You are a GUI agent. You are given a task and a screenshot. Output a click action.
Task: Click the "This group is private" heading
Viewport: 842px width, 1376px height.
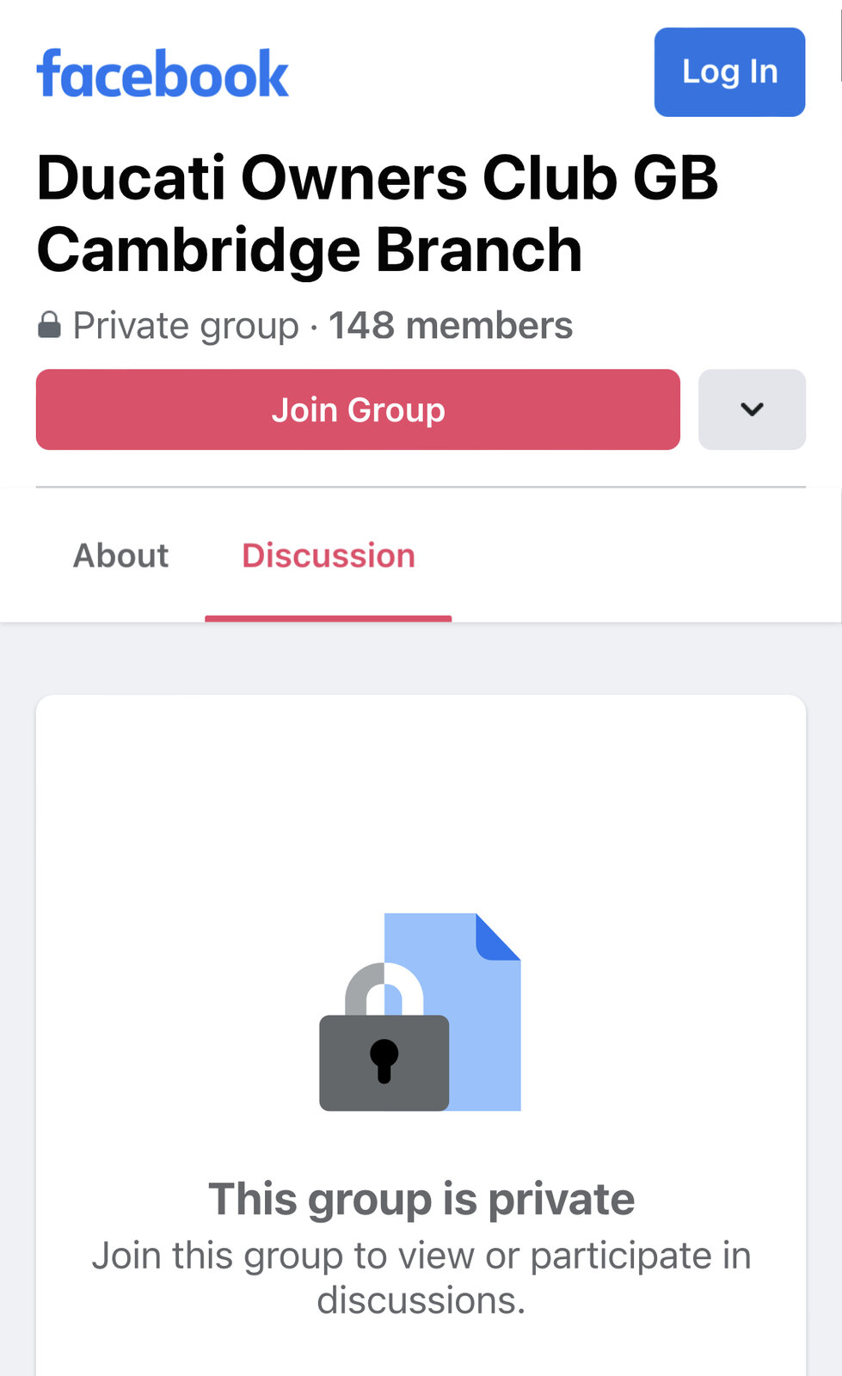click(421, 1199)
